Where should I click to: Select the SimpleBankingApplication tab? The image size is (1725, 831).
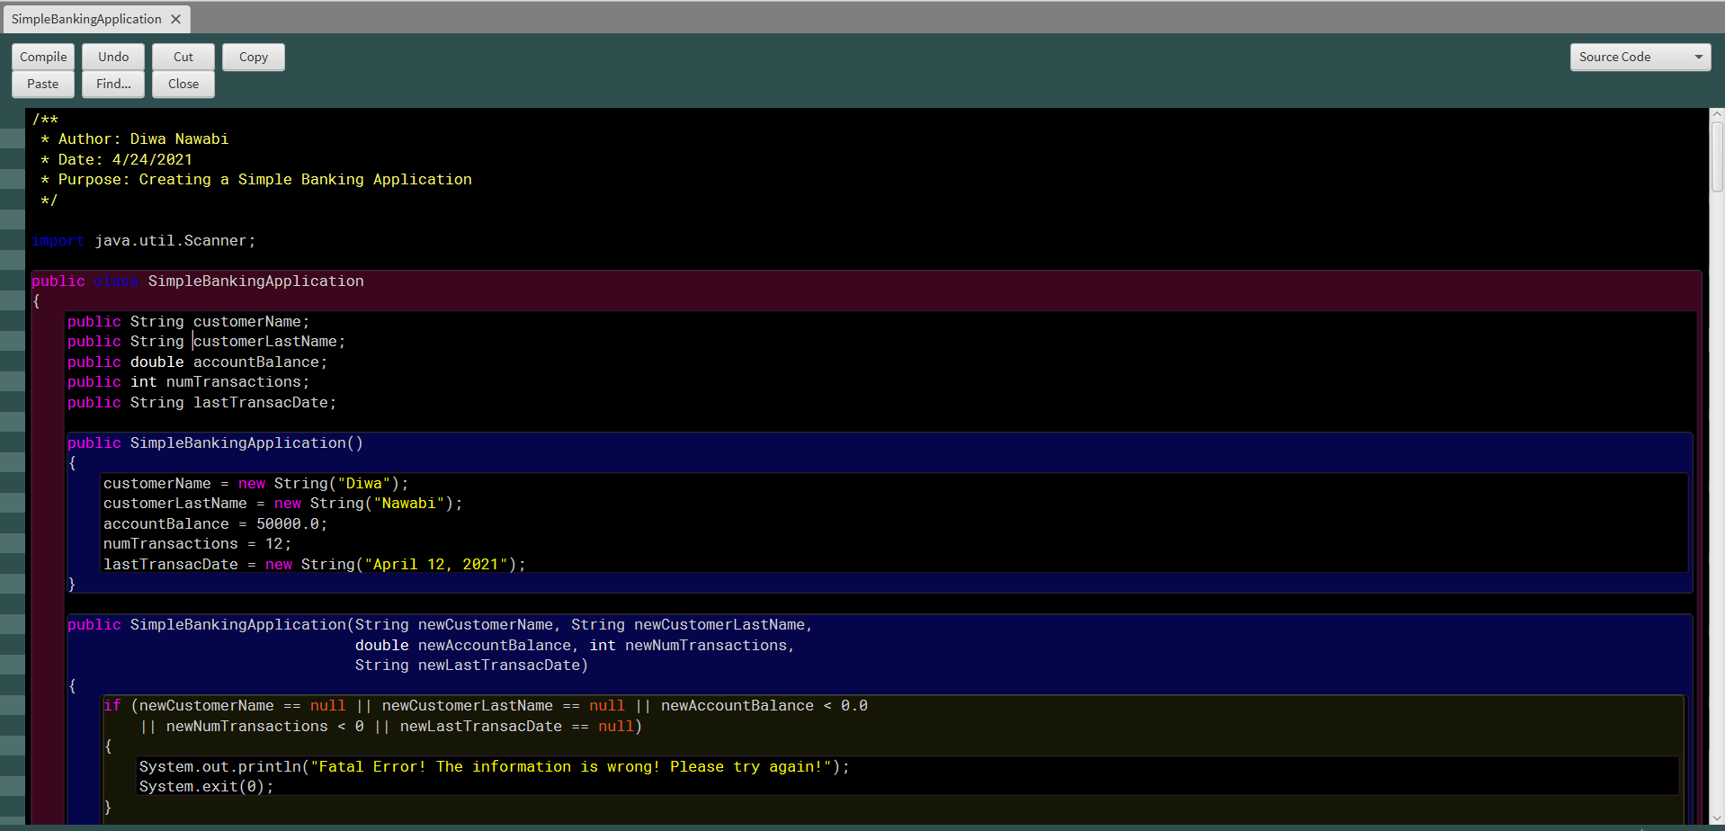click(x=85, y=18)
